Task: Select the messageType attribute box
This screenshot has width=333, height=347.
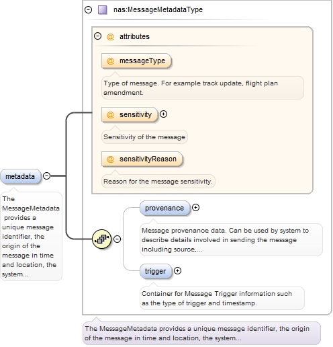Action: coord(136,61)
